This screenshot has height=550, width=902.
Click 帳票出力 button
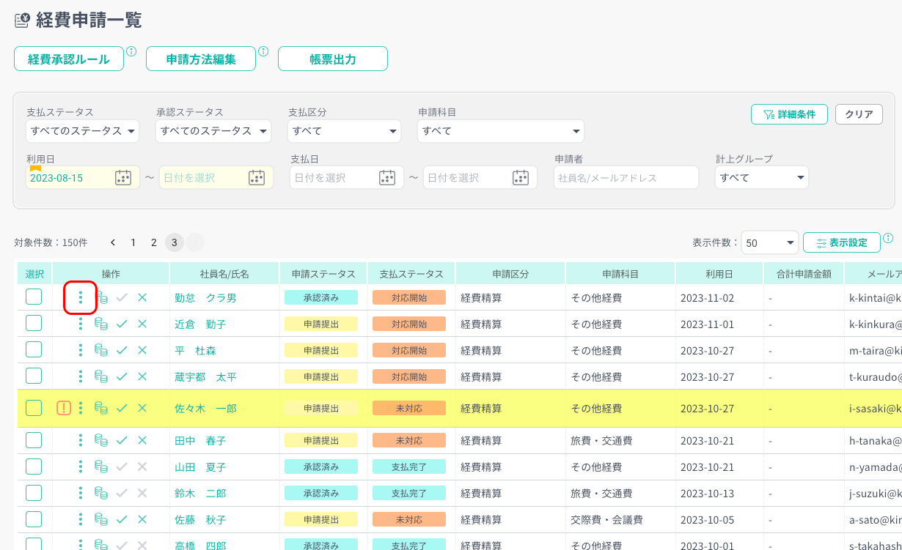tap(333, 59)
